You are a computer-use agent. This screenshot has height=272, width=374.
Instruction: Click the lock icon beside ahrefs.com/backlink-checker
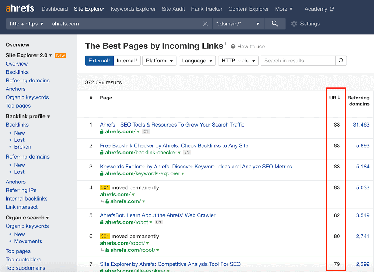click(102, 153)
